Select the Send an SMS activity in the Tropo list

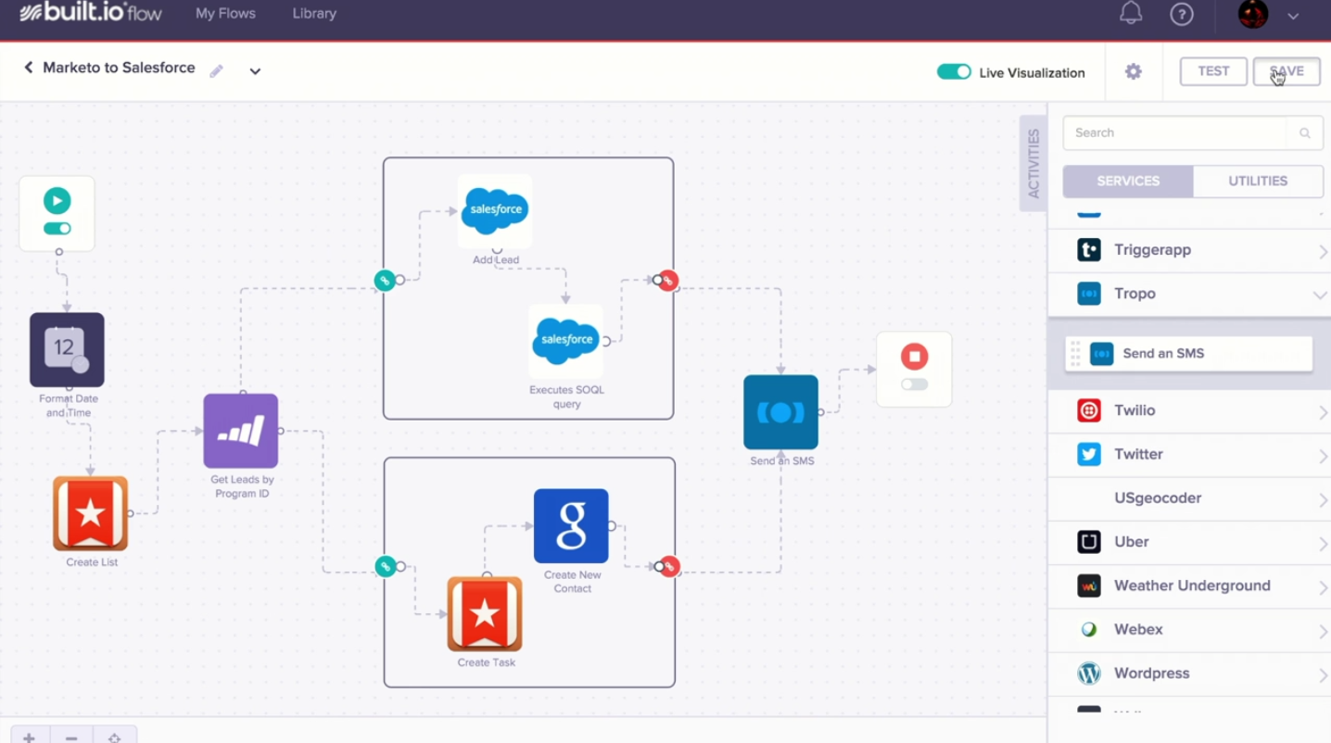pyautogui.click(x=1189, y=354)
